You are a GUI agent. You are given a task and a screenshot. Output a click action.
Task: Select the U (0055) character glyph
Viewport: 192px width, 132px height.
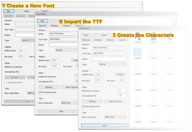click(138, 100)
